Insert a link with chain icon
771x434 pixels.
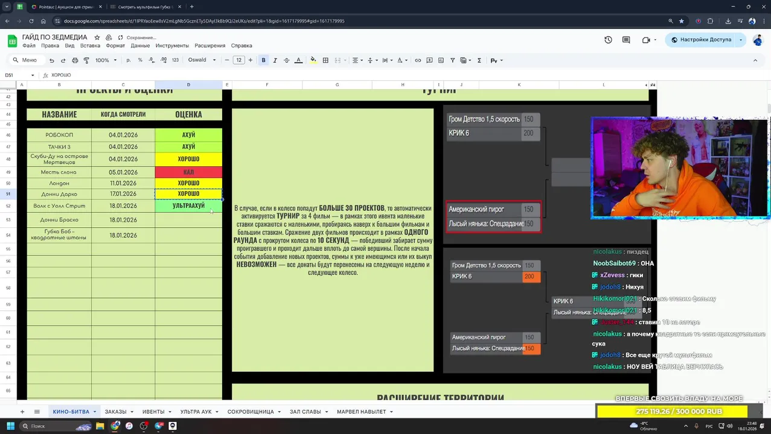pyautogui.click(x=418, y=60)
